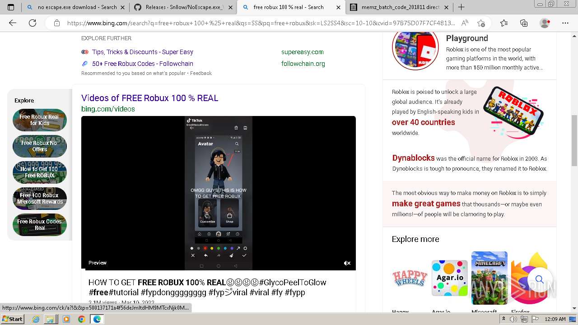Image resolution: width=578 pixels, height=325 pixels.
Task: Open the Minecraft thumbnail
Action: click(489, 278)
